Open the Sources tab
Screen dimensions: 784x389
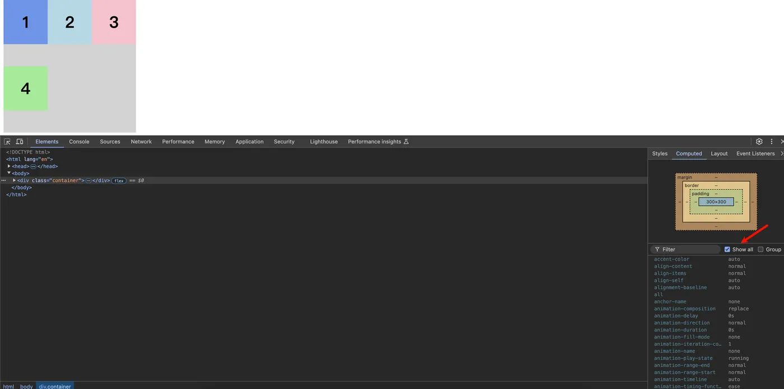pos(110,142)
